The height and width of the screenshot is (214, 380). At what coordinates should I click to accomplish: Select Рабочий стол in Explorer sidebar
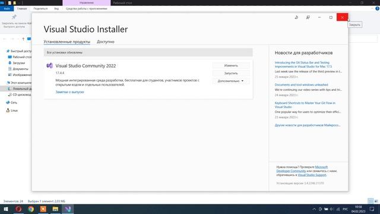pyautogui.click(x=20, y=57)
